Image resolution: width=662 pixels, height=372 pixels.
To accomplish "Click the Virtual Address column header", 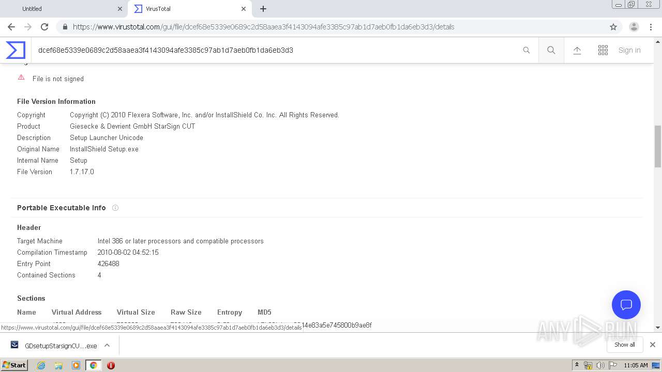I will tap(77, 312).
